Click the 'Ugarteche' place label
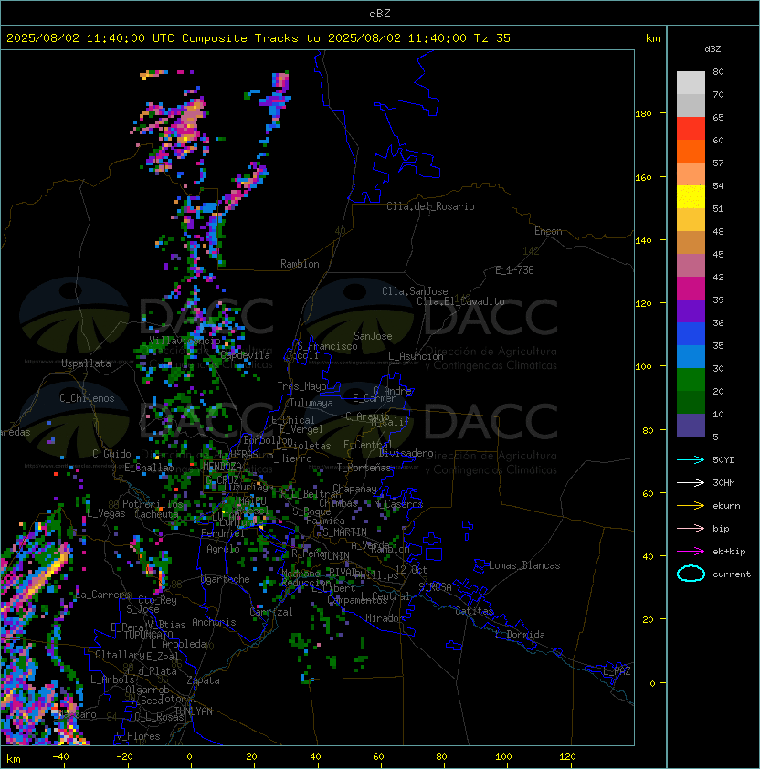This screenshot has width=760, height=769. (x=226, y=579)
